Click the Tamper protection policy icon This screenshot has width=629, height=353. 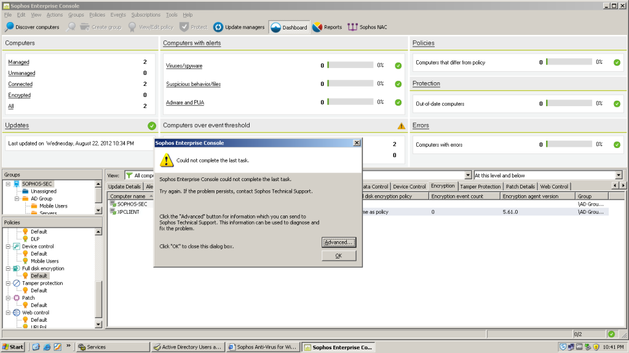tap(17, 283)
